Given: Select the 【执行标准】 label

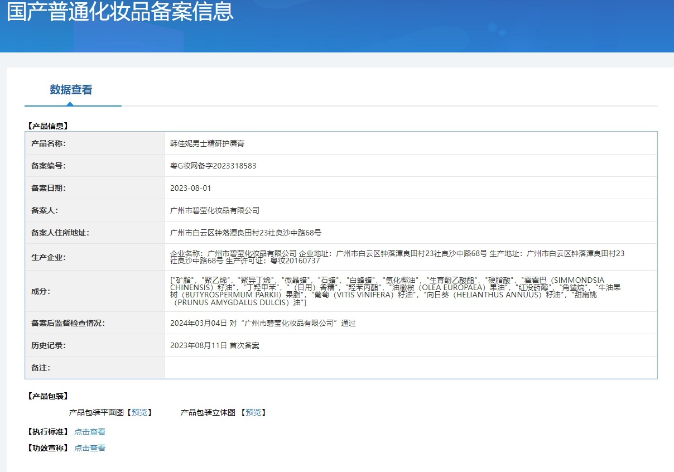Looking at the screenshot, I should tap(47, 432).
